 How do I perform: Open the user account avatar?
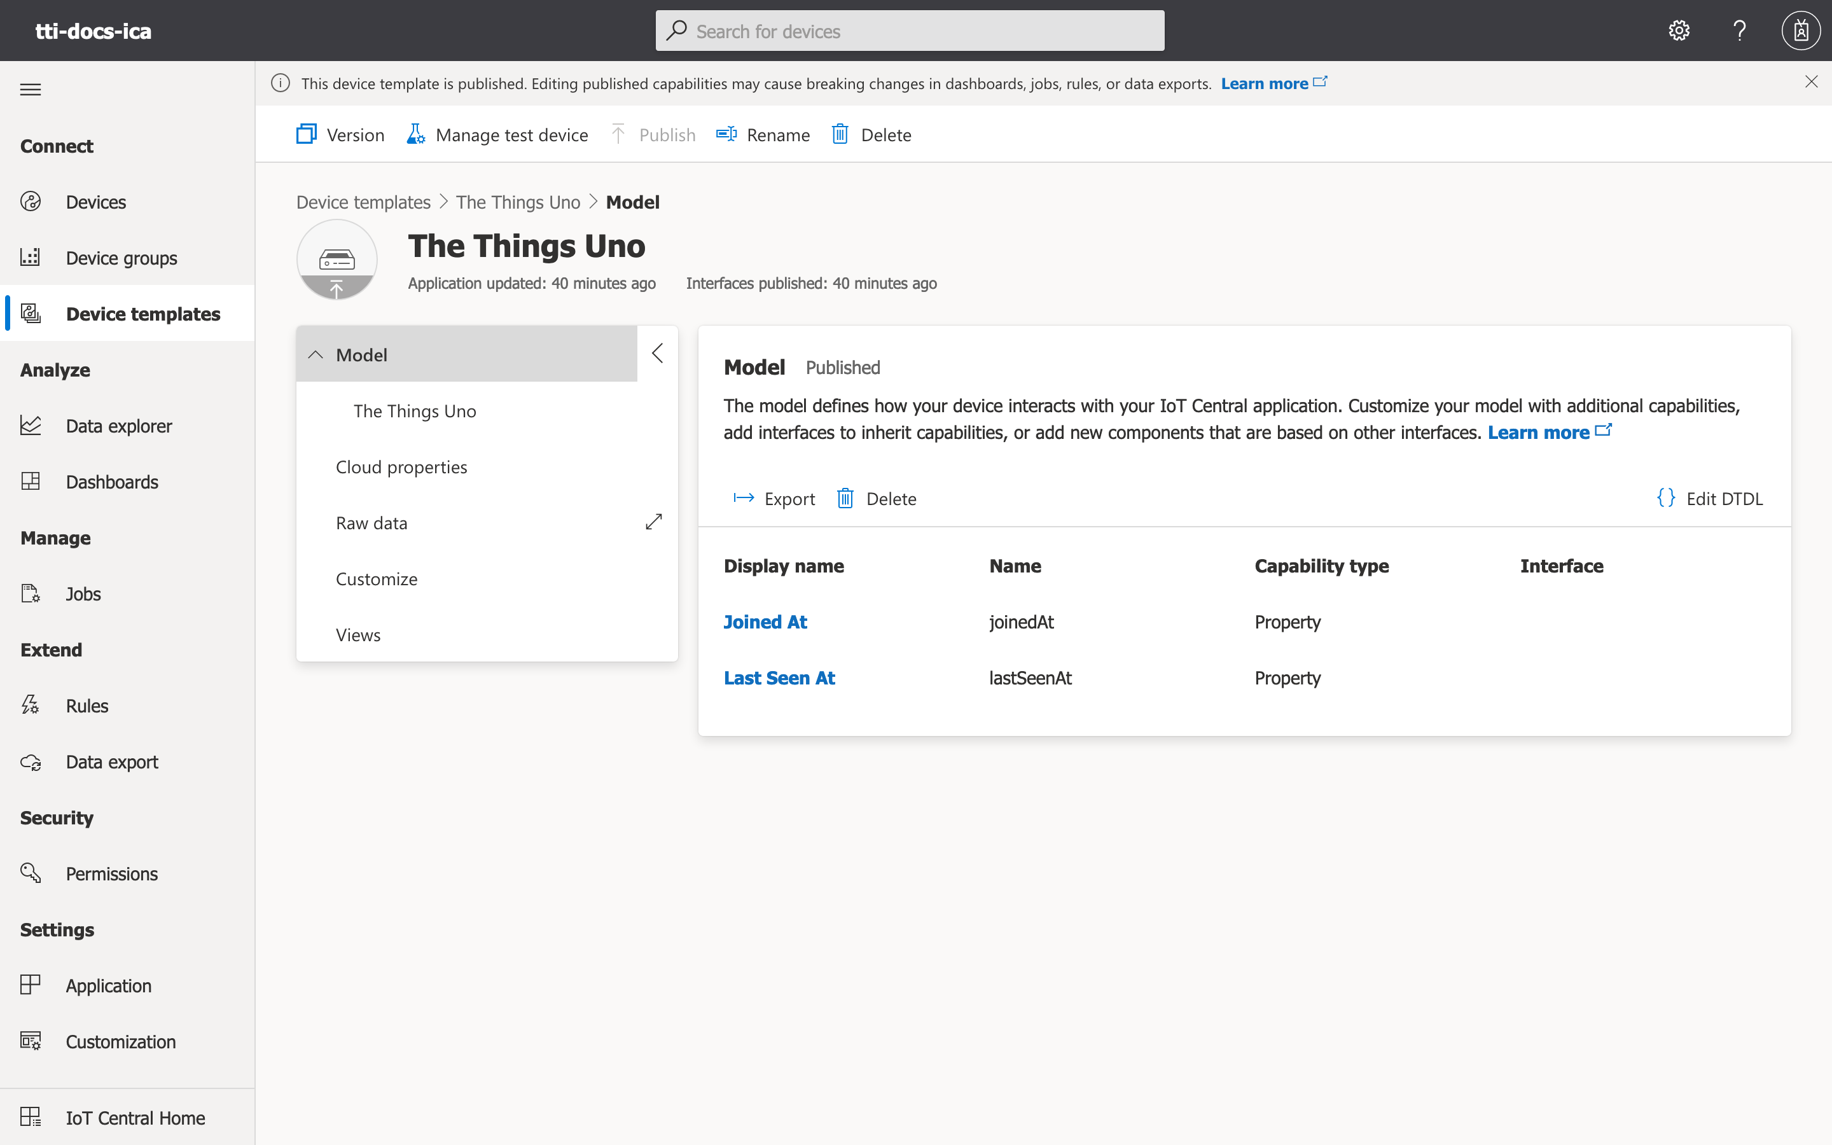point(1800,31)
